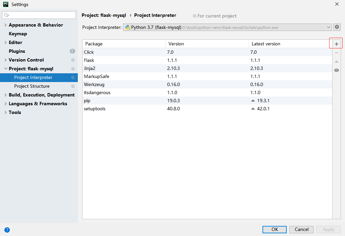Viewport: 345px width, 236px height.
Task: Select the Flask package row
Action: 207,61
